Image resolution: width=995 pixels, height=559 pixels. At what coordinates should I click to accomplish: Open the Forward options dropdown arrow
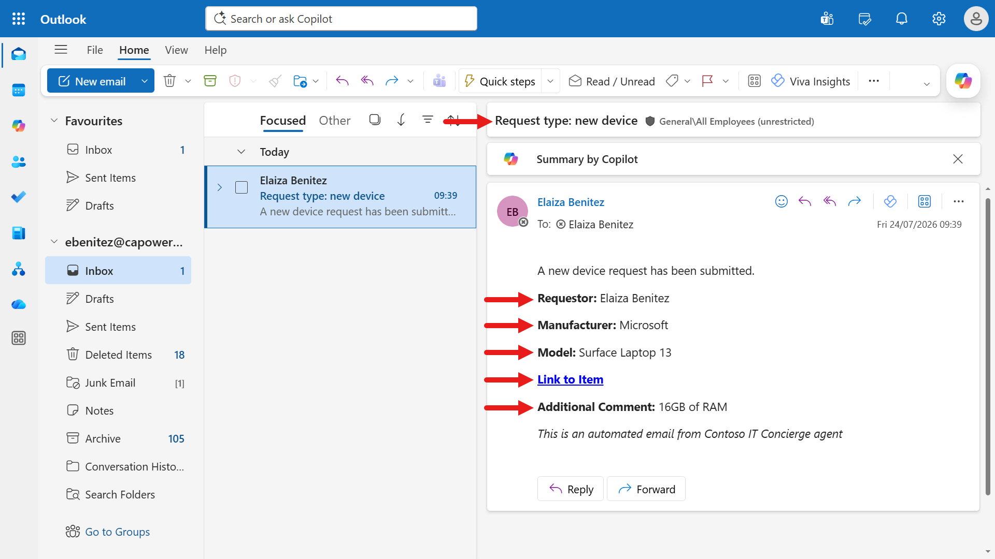tap(410, 81)
